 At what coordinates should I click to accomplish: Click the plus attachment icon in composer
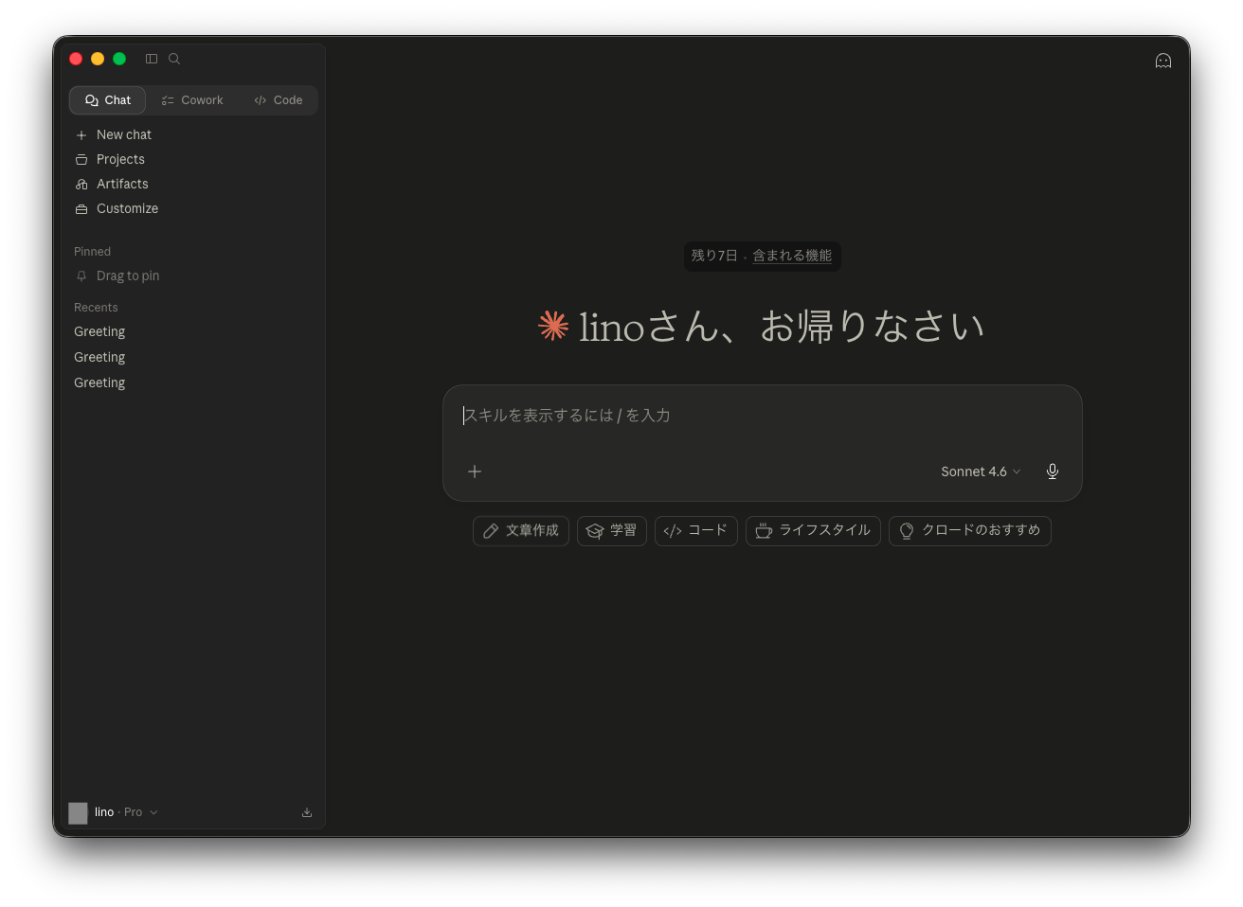(475, 471)
